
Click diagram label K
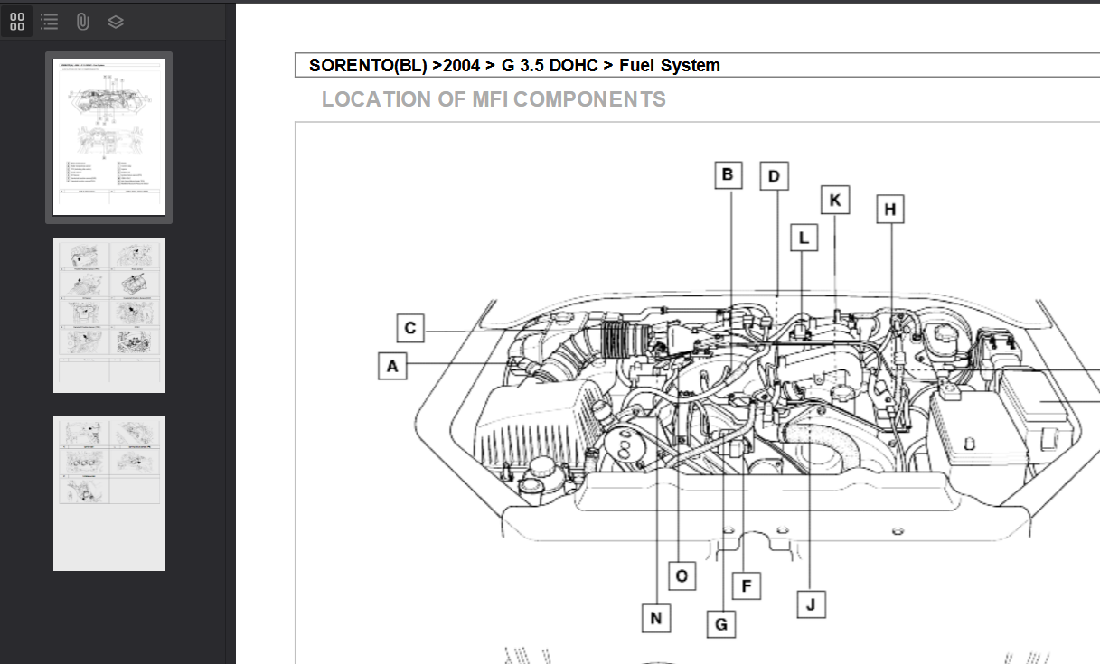pos(835,200)
